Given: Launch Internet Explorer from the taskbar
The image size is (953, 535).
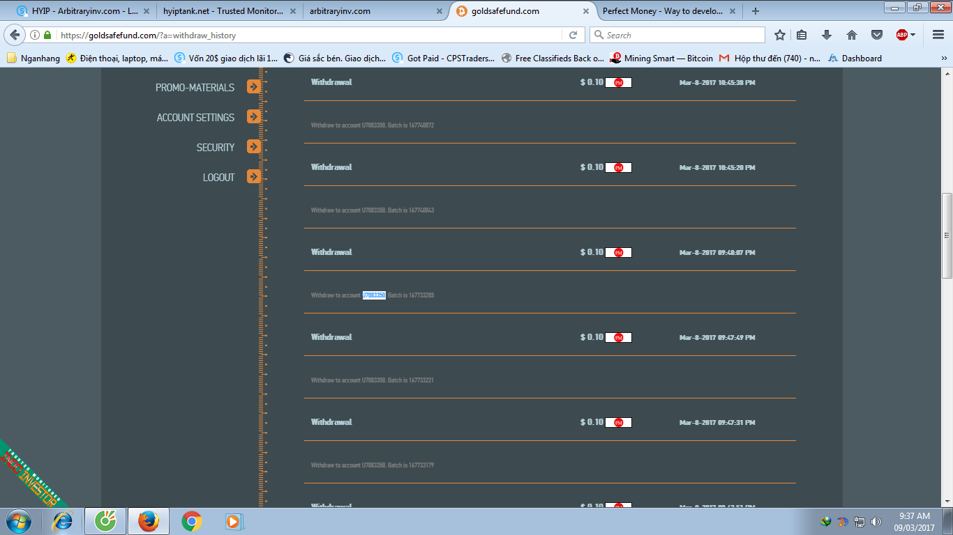Looking at the screenshot, I should coord(63,521).
